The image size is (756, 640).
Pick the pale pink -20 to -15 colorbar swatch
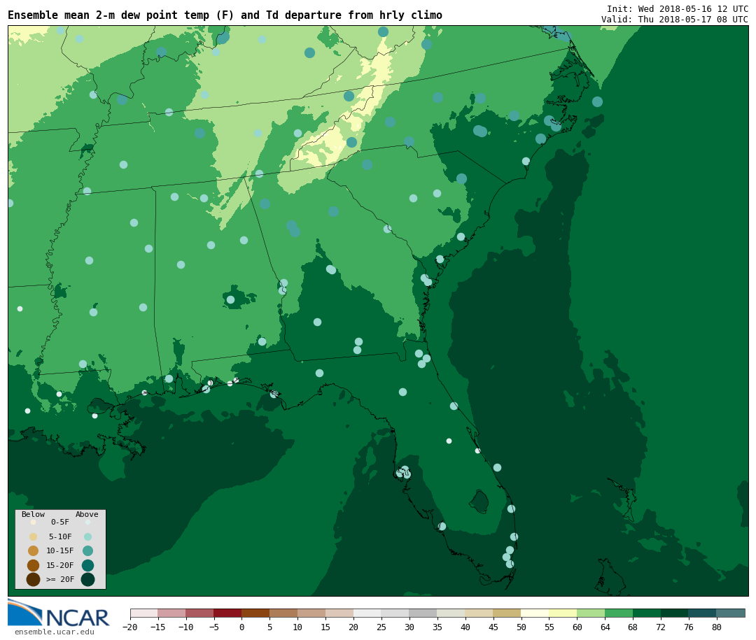[x=143, y=613]
